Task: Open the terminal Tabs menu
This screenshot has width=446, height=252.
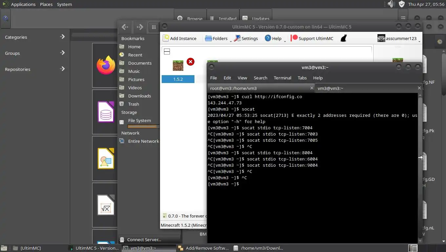Action: coord(302,78)
